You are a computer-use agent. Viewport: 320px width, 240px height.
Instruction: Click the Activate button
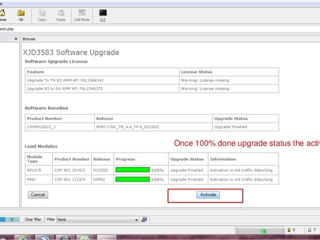coord(208,194)
